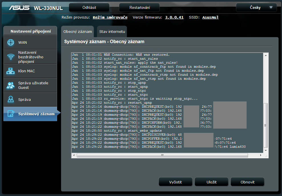282x196 pixels.
Task: Open the Česky language dropdown
Action: click(x=256, y=8)
